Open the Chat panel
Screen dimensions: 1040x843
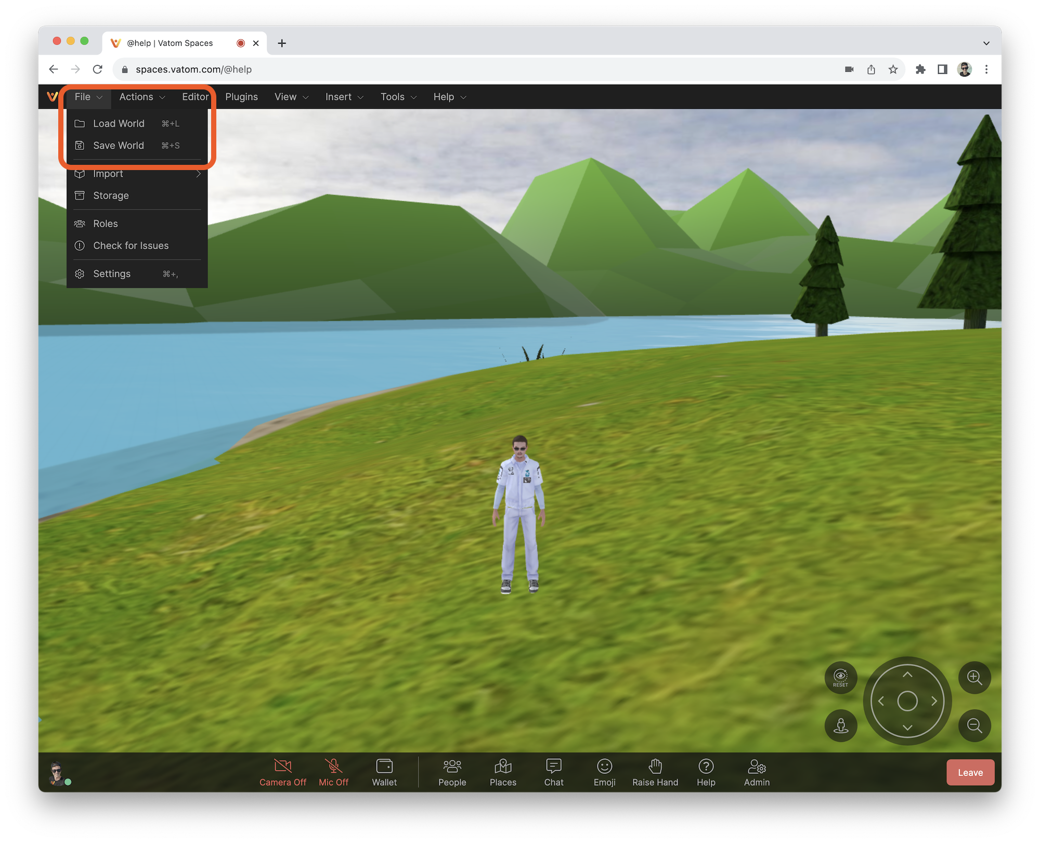coord(554,772)
